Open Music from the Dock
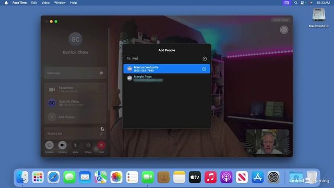This screenshot has height=188, width=334. [210, 177]
